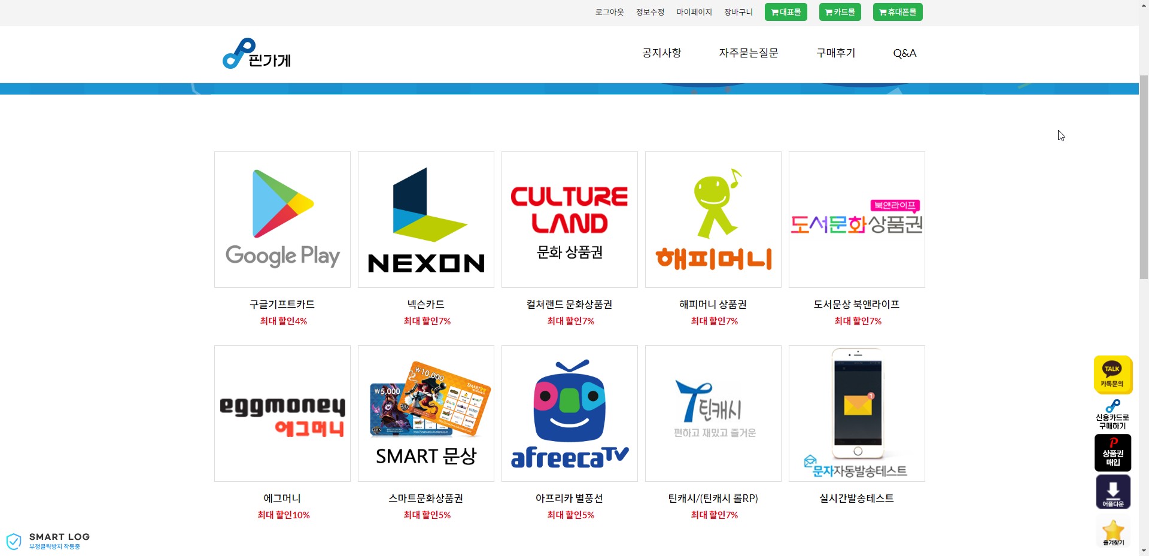This screenshot has height=556, width=1149.
Task: Click 최대 할인5% under 스마트문화상품권
Action: 427,515
